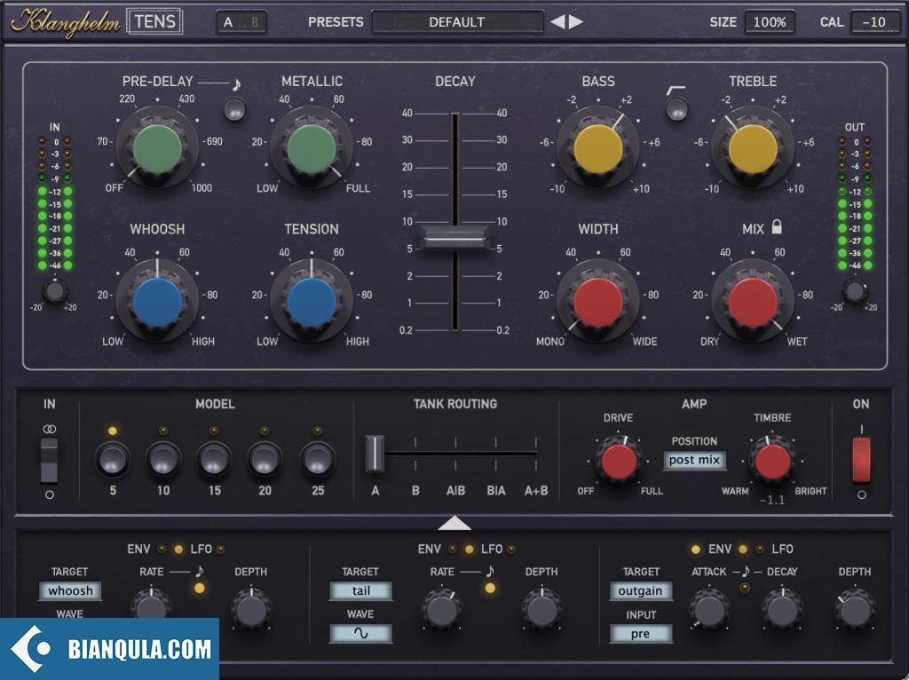Click the blue WHOOSH knob

[x=157, y=302]
